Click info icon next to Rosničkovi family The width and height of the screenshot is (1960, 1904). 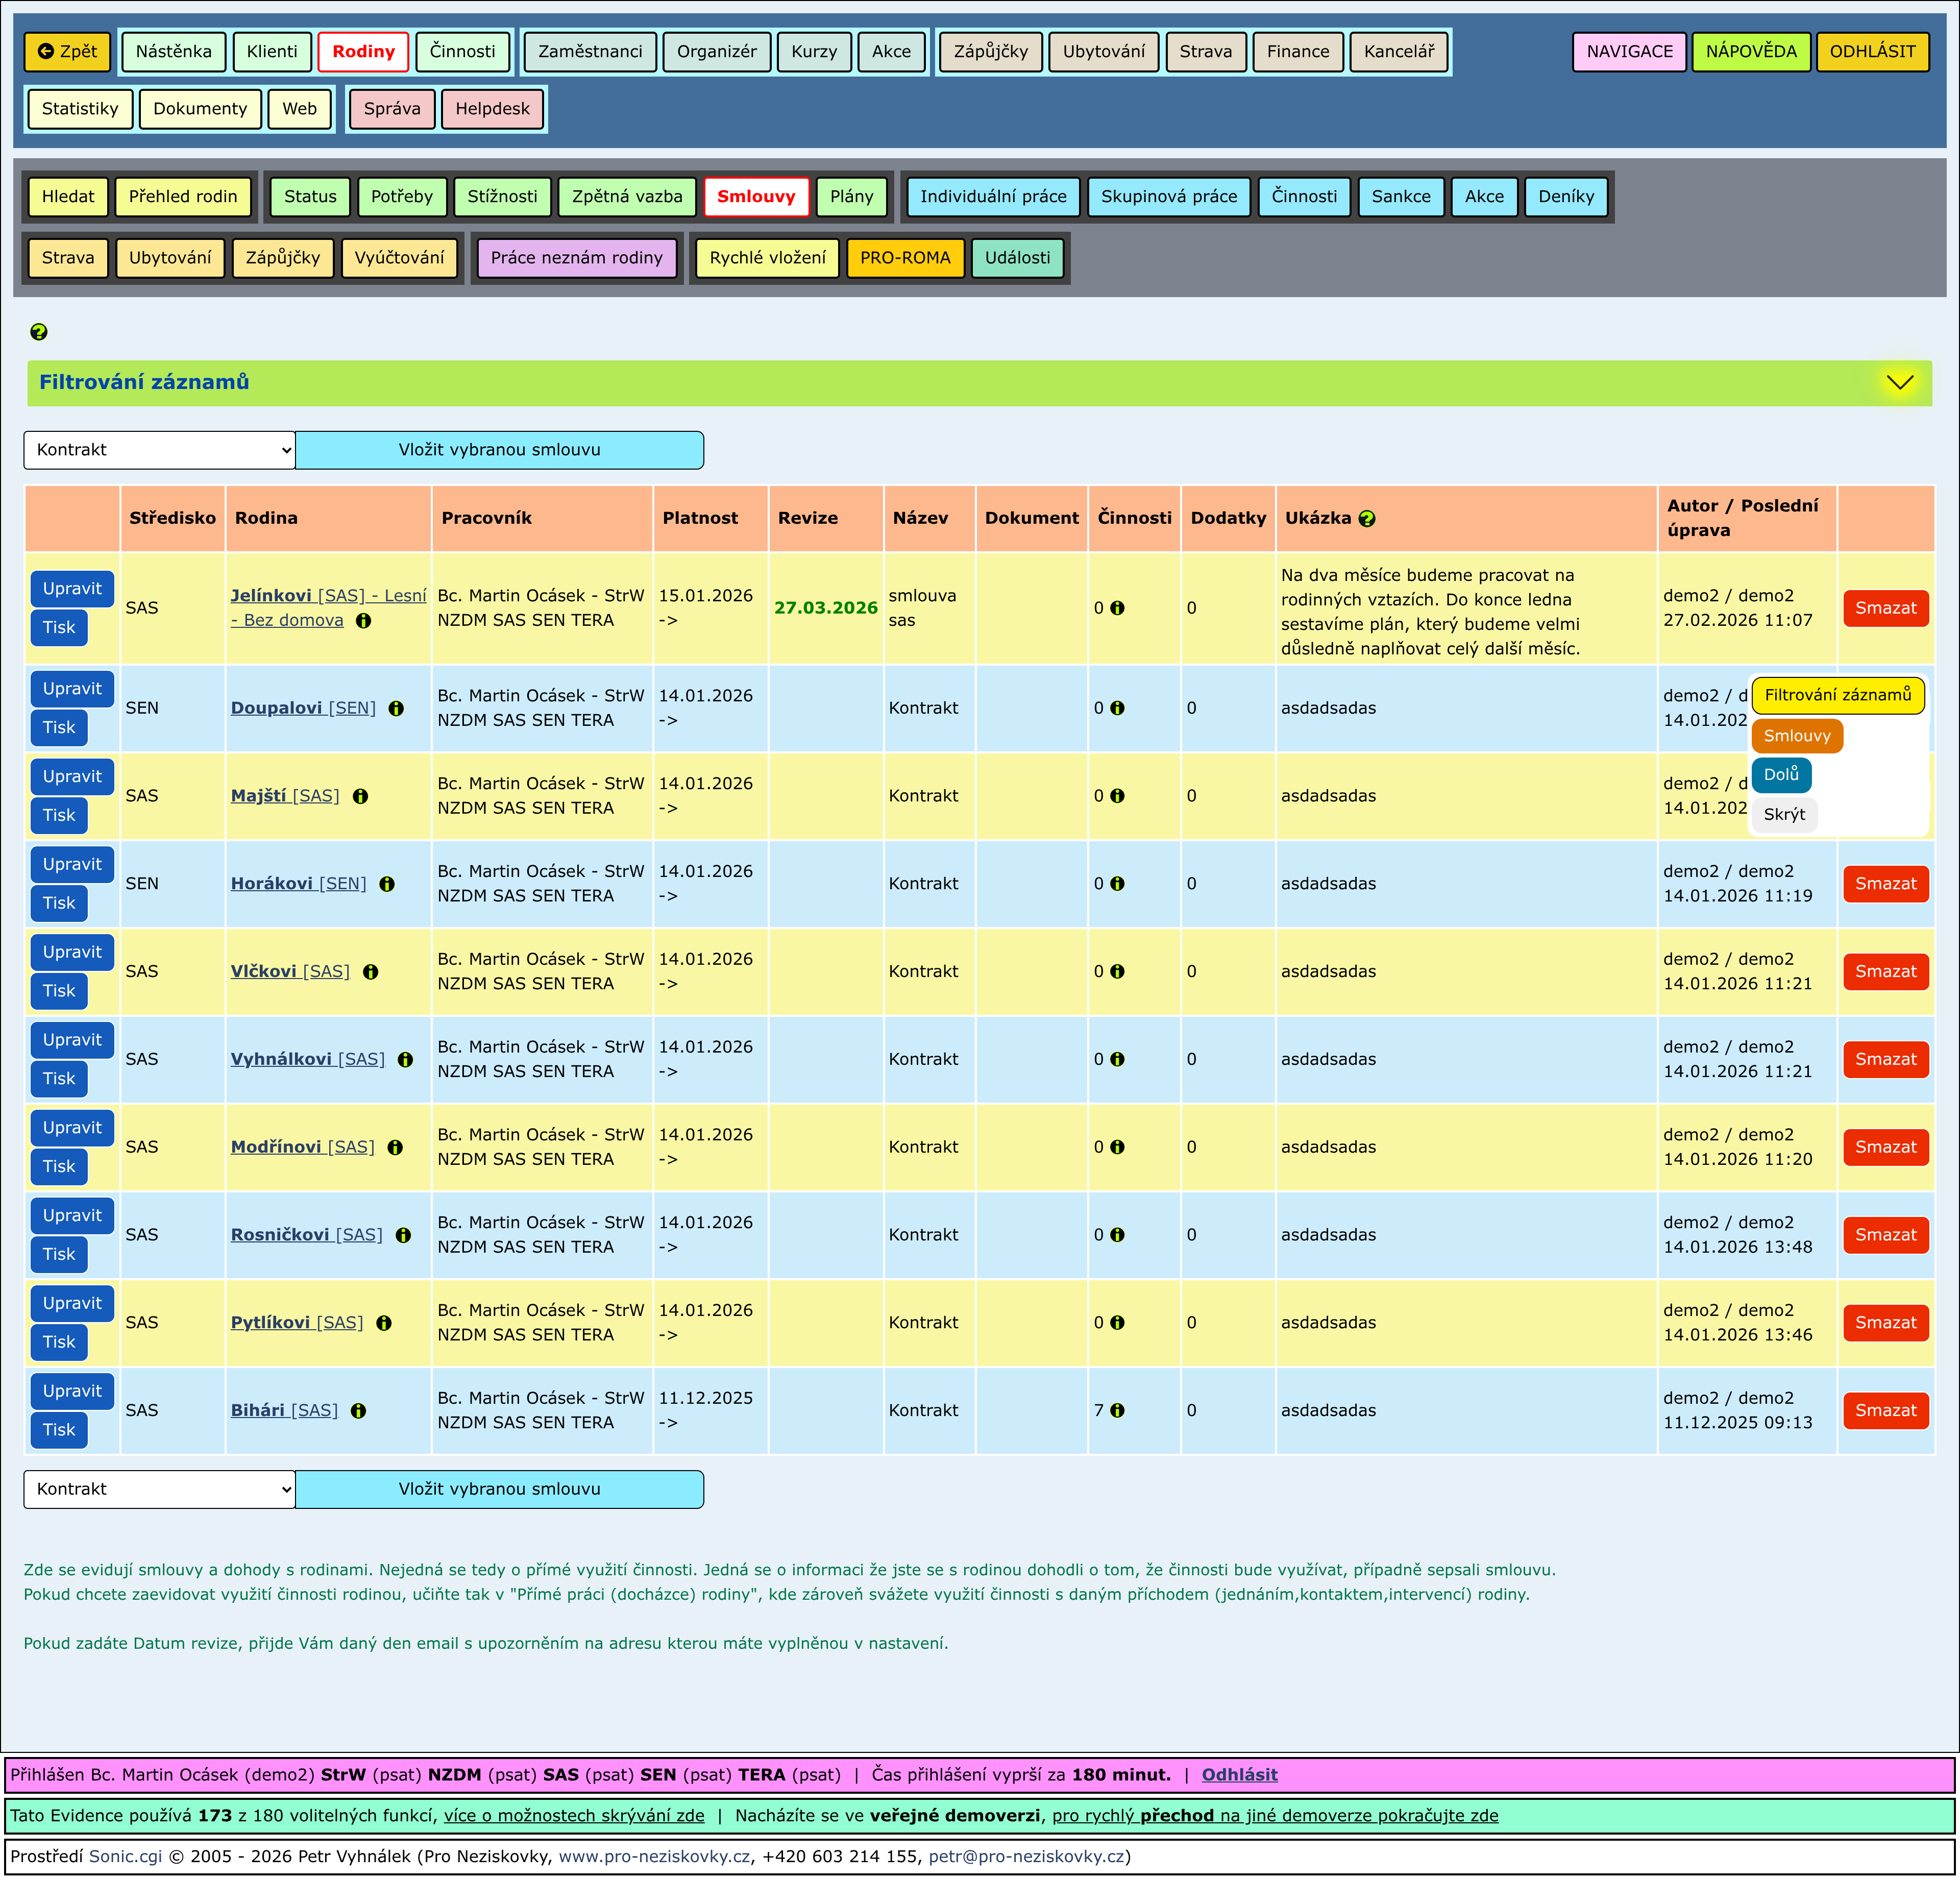(x=403, y=1236)
